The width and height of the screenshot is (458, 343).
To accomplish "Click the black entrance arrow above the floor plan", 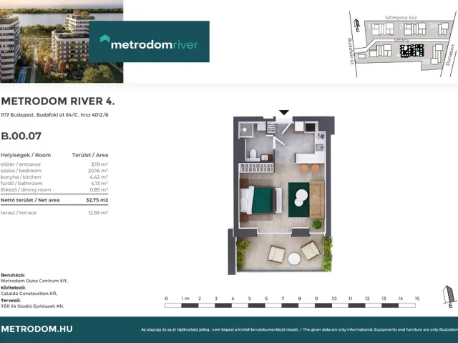I will pyautogui.click(x=284, y=112).
